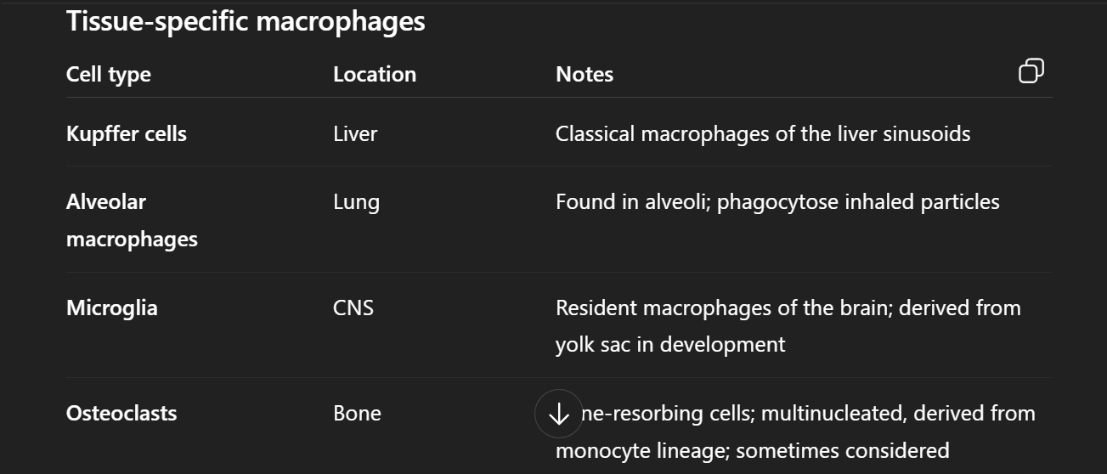
Task: Select the 'Lung' location cell
Action: coord(356,202)
